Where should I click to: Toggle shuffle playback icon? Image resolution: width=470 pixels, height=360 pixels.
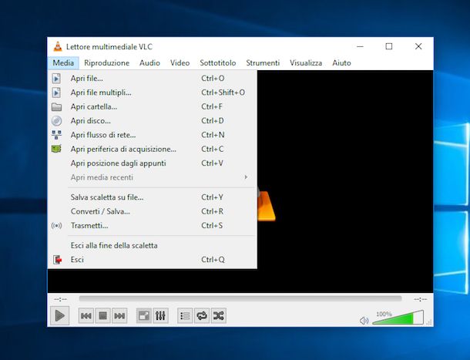pyautogui.click(x=219, y=315)
